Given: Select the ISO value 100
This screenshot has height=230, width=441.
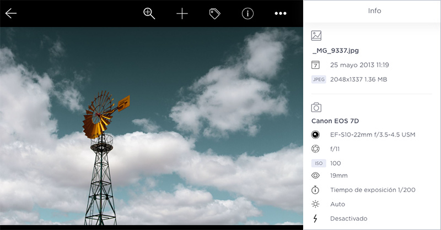Looking at the screenshot, I should point(335,163).
